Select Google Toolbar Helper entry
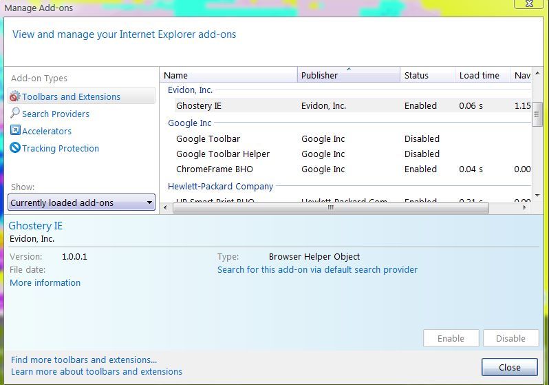549x385 pixels. [x=223, y=154]
